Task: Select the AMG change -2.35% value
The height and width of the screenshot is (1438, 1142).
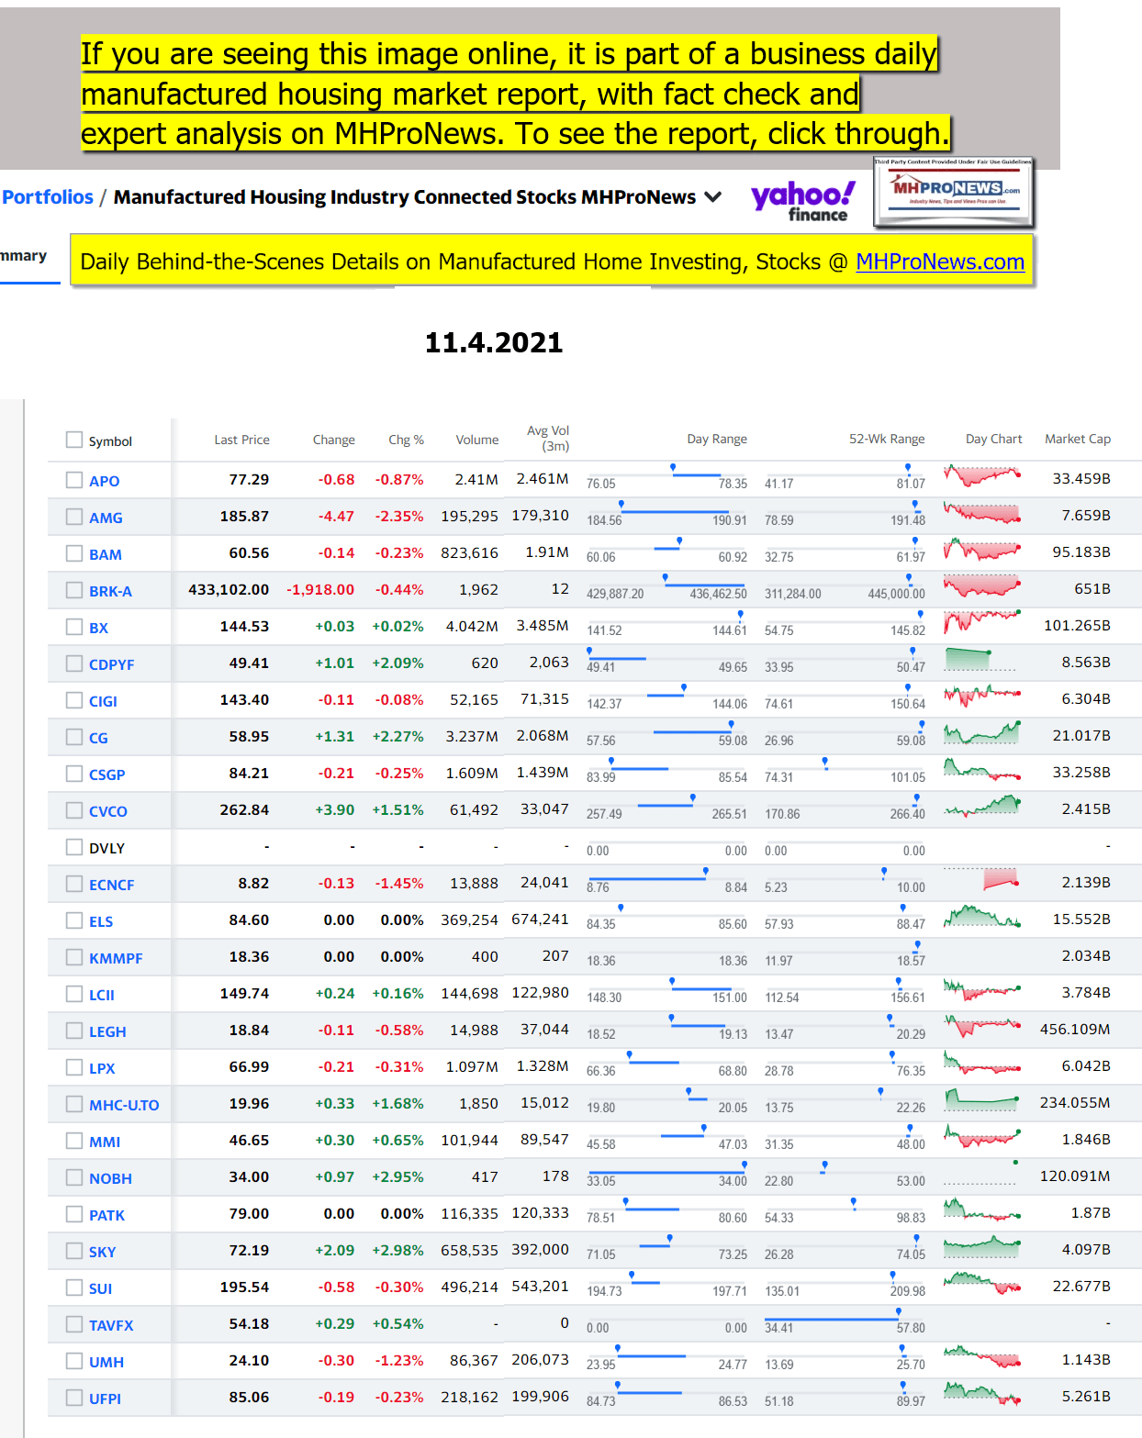Action: point(399,516)
